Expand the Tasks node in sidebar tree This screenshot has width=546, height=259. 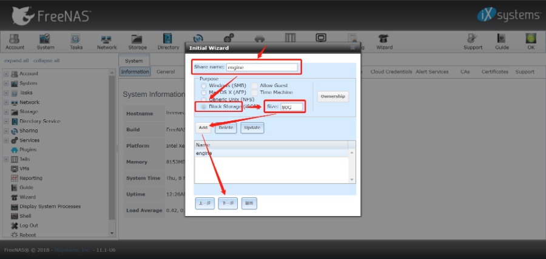point(6,93)
